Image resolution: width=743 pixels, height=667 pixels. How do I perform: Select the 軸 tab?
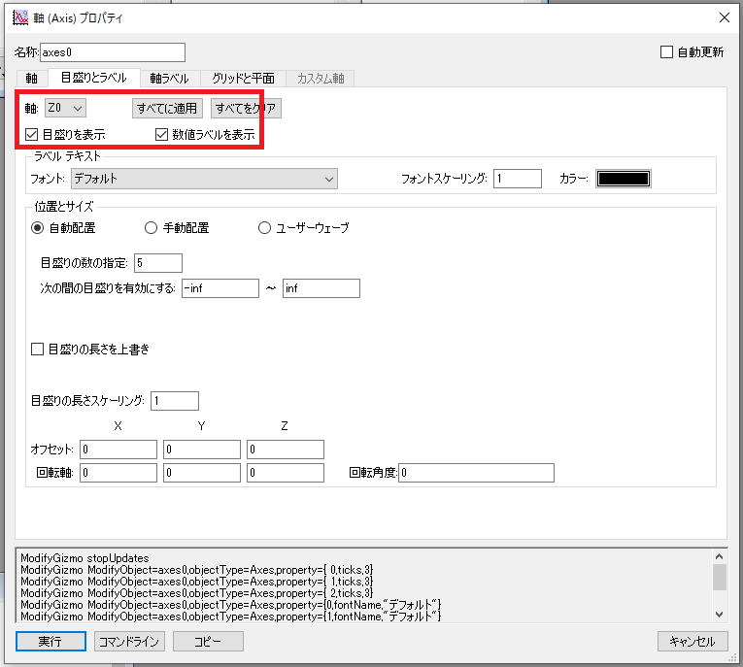[x=32, y=78]
